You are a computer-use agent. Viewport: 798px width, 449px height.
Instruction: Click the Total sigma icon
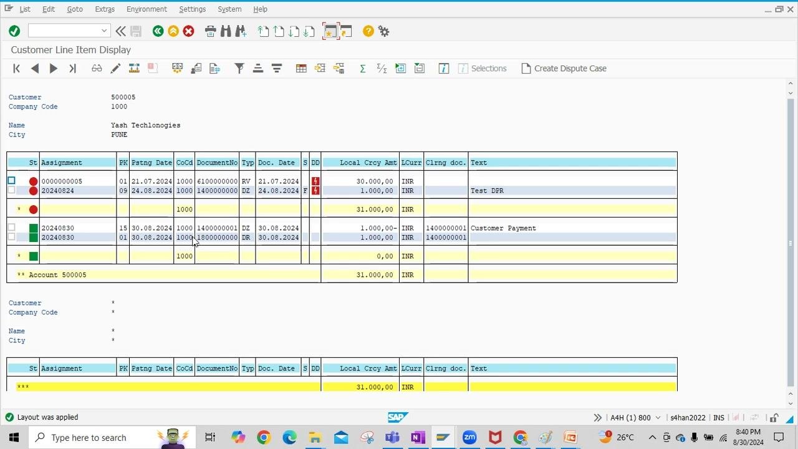362,69
